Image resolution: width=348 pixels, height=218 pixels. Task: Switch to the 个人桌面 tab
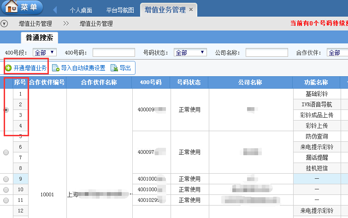click(80, 10)
